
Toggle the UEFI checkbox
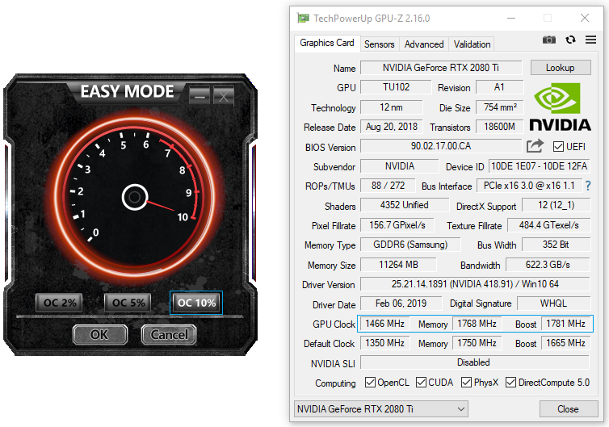point(558,147)
